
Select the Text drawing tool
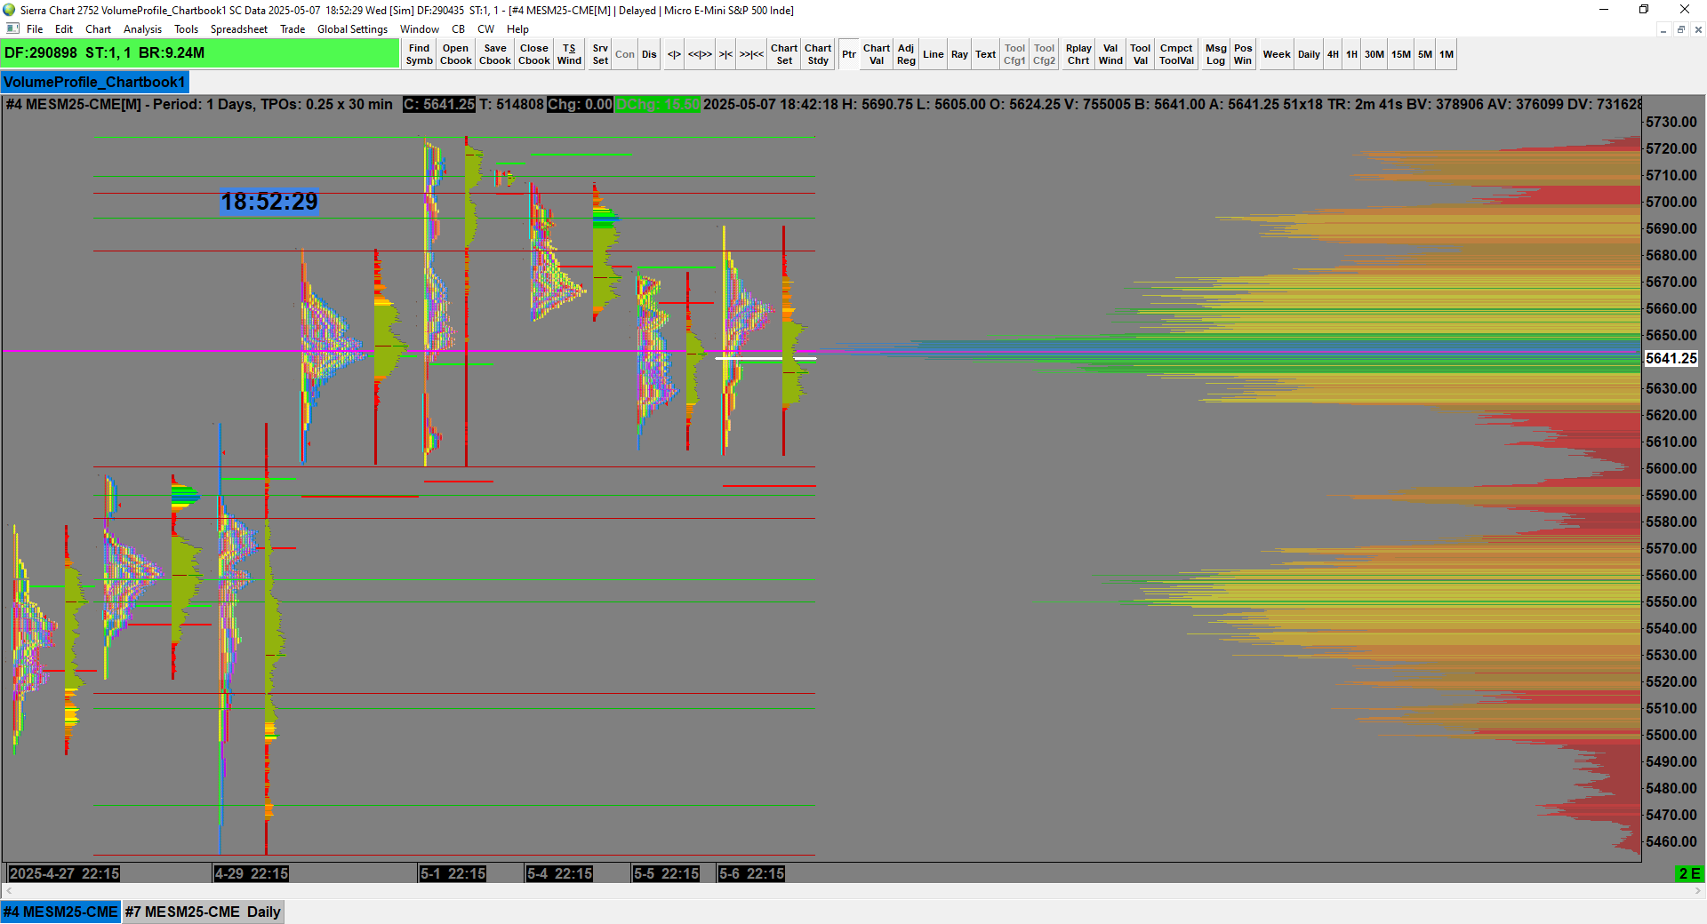[985, 54]
